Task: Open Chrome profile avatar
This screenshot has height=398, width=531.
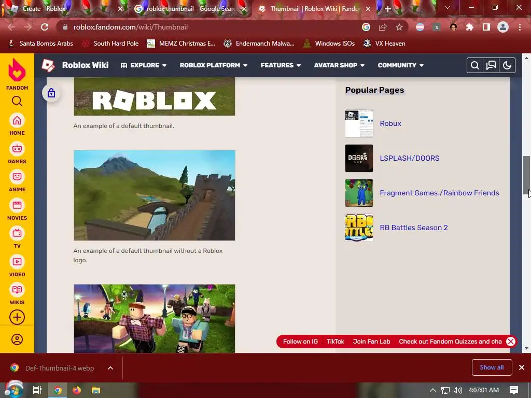Action: 503,27
